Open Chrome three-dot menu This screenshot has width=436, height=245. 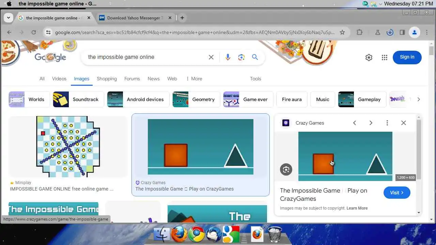click(427, 32)
